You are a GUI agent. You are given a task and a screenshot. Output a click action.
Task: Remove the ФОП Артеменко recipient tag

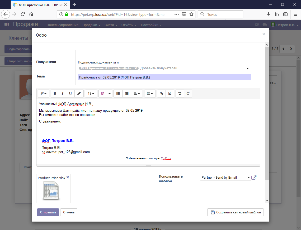135,68
